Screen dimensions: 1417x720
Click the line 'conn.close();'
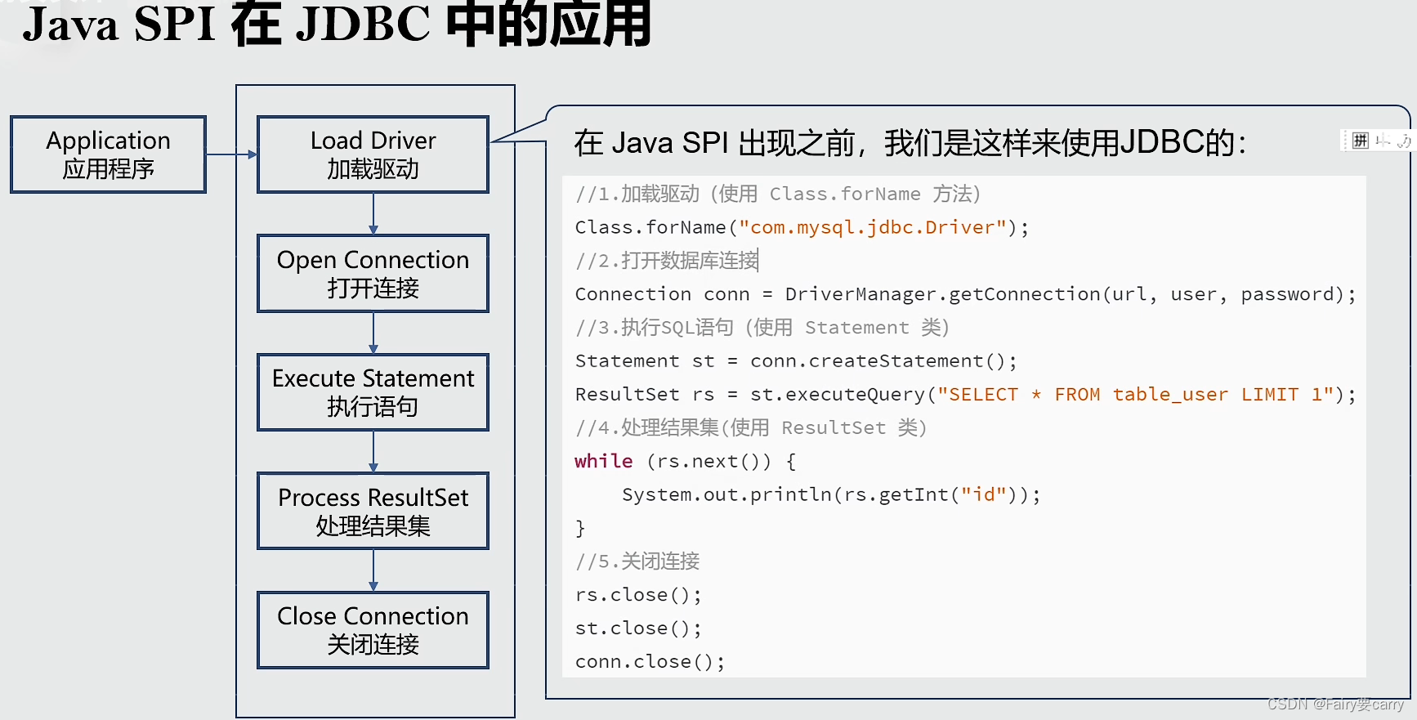(650, 662)
